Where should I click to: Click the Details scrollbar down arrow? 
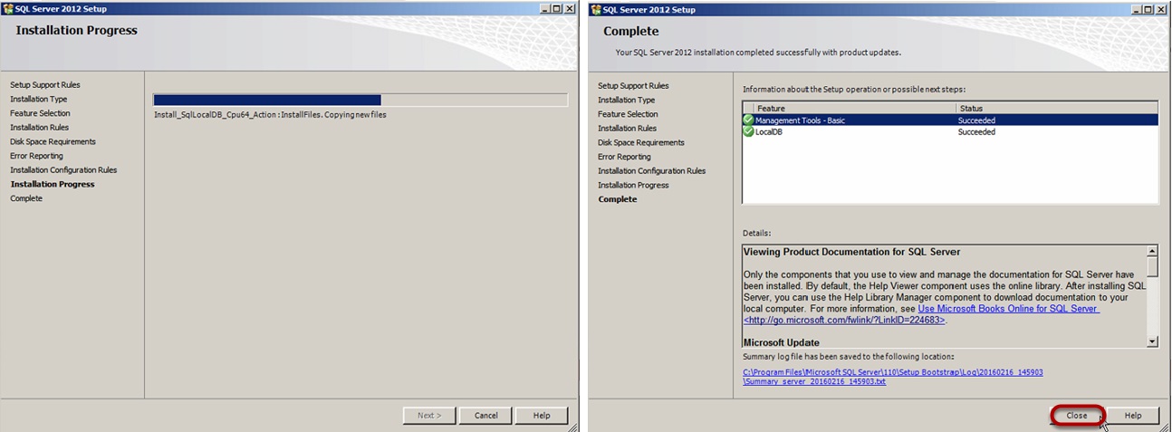(x=1152, y=341)
